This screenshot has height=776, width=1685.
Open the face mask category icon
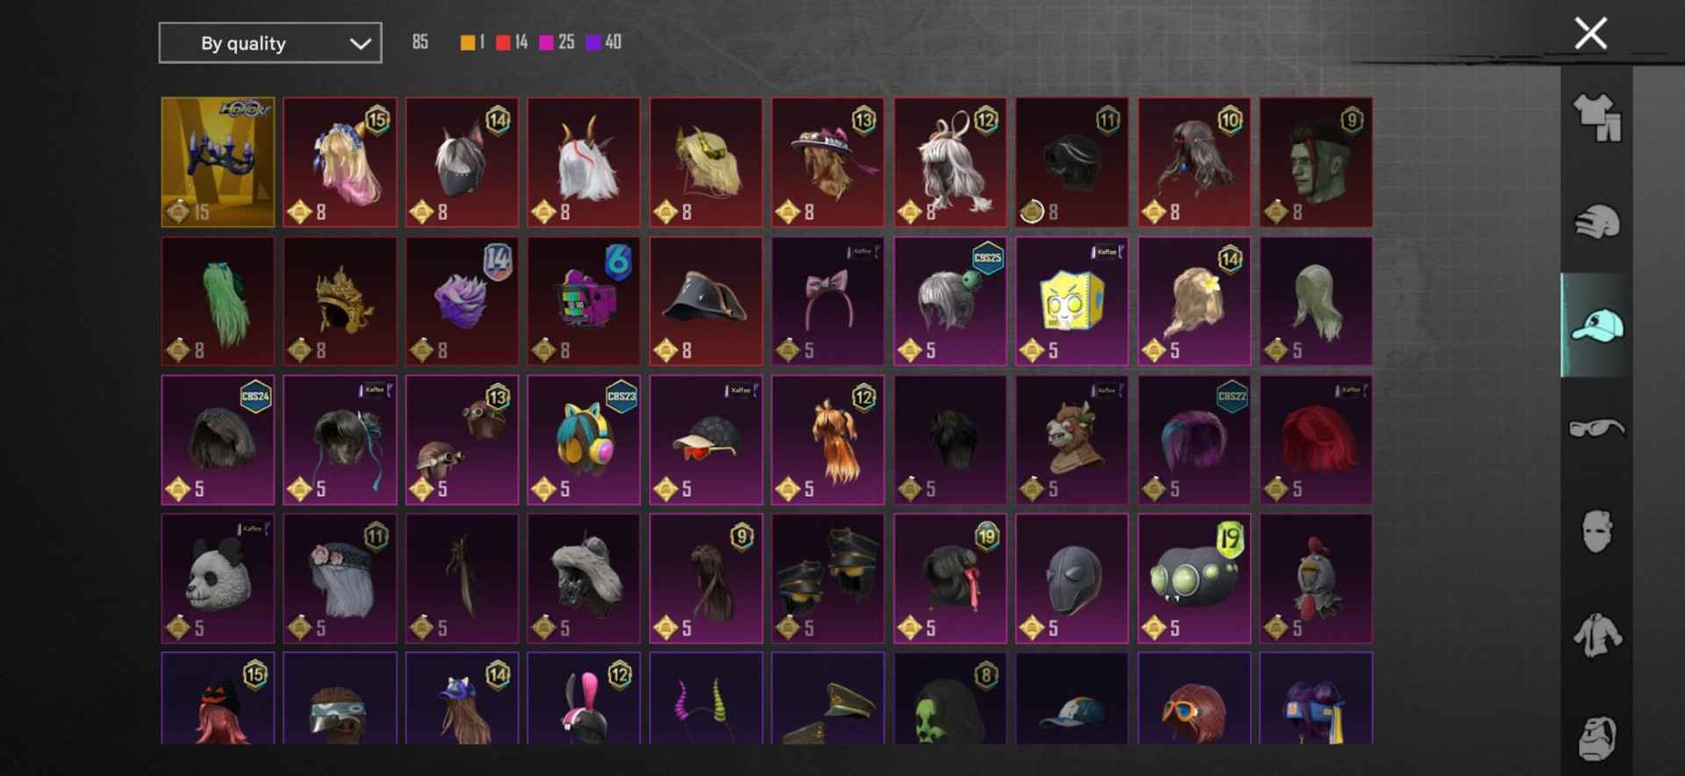coord(1596,531)
